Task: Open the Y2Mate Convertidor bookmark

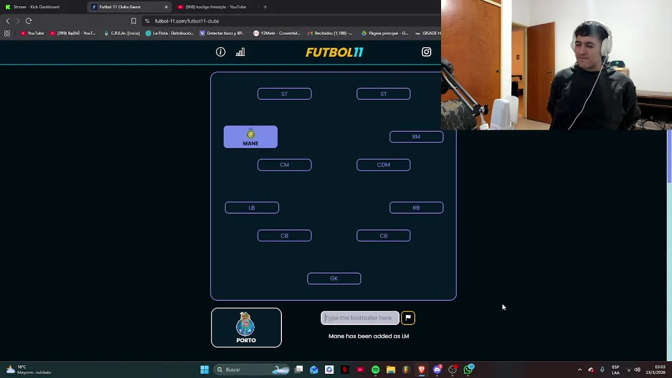Action: (x=277, y=33)
